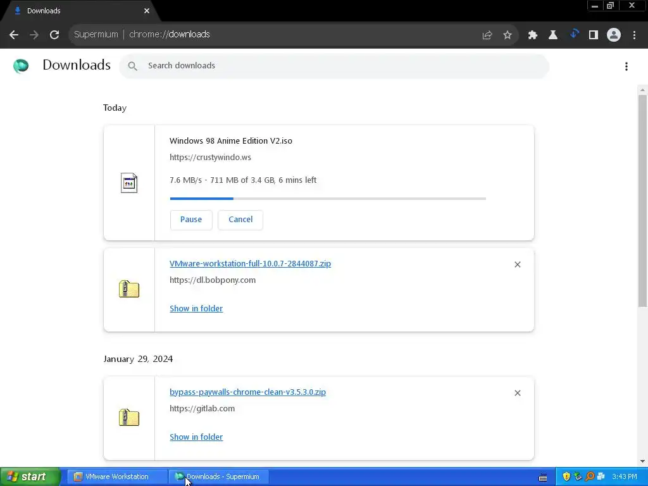The height and width of the screenshot is (486, 648).
Task: Click the magnifier icon in search box
Action: coord(132,66)
